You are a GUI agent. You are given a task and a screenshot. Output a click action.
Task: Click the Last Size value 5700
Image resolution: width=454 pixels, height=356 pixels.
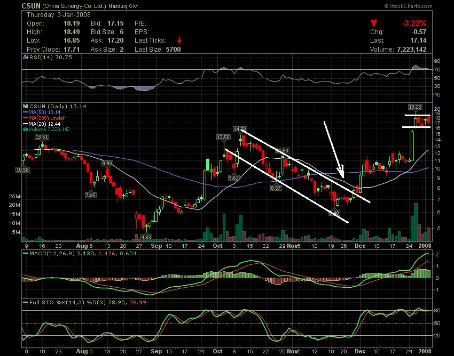point(173,50)
